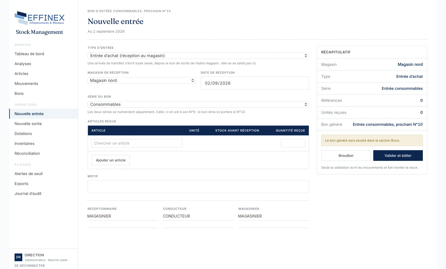Click the 'Le bon généré sera stocké' notice
The width and height of the screenshot is (446, 269).
coord(372,140)
